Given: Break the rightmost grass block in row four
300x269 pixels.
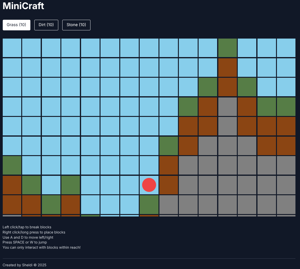Looking at the screenshot, I should (286, 107).
